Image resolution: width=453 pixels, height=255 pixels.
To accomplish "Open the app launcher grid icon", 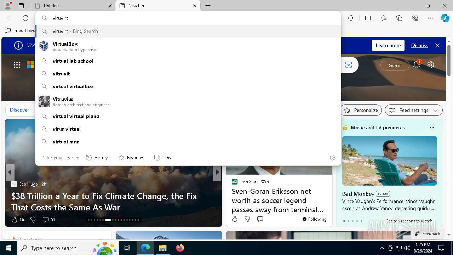I will click(17, 65).
